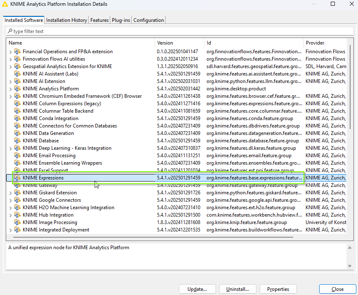
Task: Expand the Geospatial Analytics Extension row
Action: coord(10,67)
